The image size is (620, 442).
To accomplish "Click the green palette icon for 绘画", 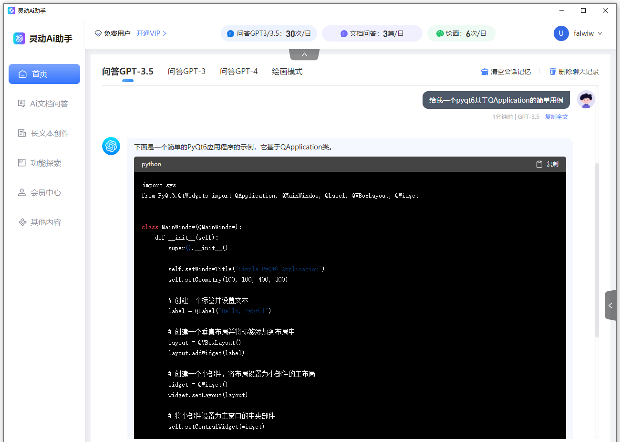I will pyautogui.click(x=440, y=33).
